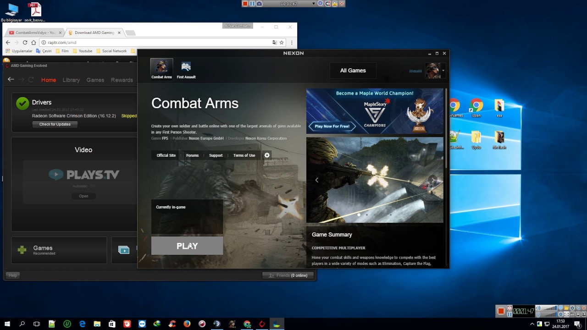Open the Çeviri bookmark
587x330 pixels.
click(x=44, y=51)
